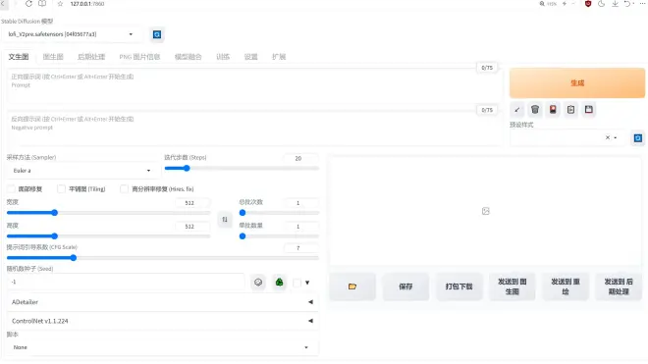Click the red shield extension icon
This screenshot has width=648, height=364.
pos(588,4)
